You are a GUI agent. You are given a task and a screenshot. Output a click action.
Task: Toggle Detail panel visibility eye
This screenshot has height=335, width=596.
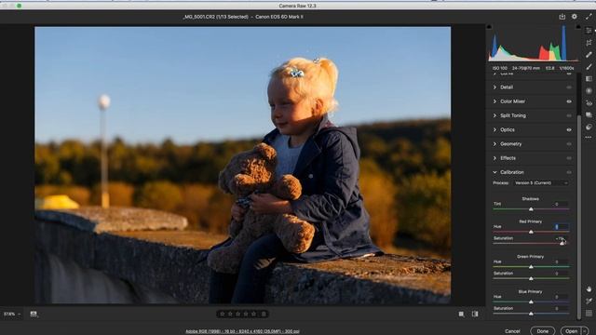pyautogui.click(x=569, y=87)
